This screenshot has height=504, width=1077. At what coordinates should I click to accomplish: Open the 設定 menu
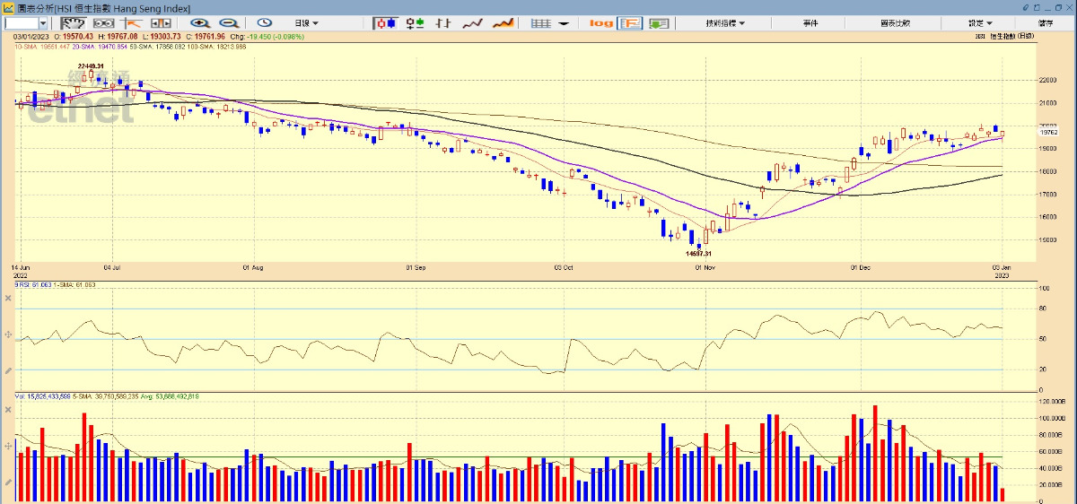979,23
